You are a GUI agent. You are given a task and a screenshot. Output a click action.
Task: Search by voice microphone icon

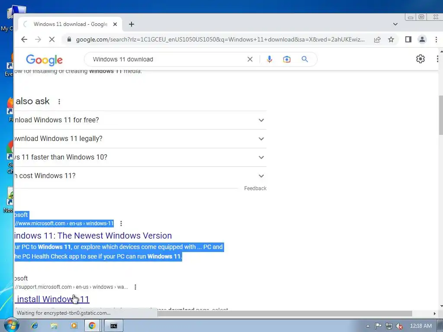pyautogui.click(x=269, y=59)
